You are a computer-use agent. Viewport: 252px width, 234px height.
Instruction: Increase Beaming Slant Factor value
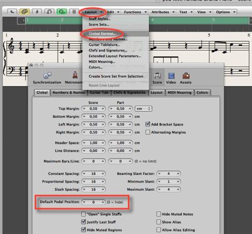pyautogui.click(x=178, y=174)
